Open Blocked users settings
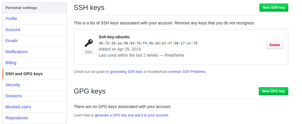The width and height of the screenshot is (302, 124). point(18,107)
